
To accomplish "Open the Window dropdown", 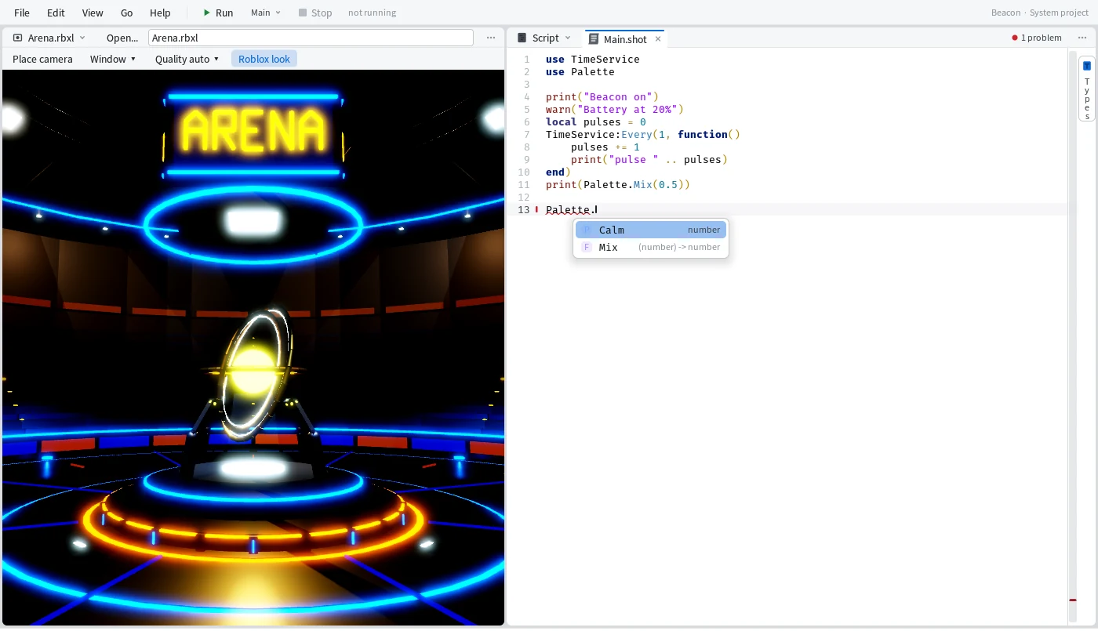I will tap(113, 59).
